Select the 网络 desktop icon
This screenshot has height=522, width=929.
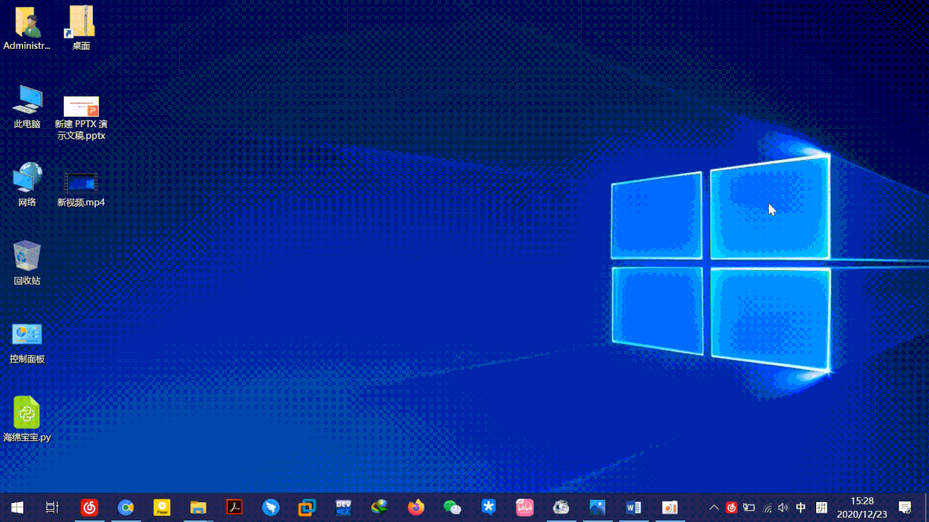point(27,185)
